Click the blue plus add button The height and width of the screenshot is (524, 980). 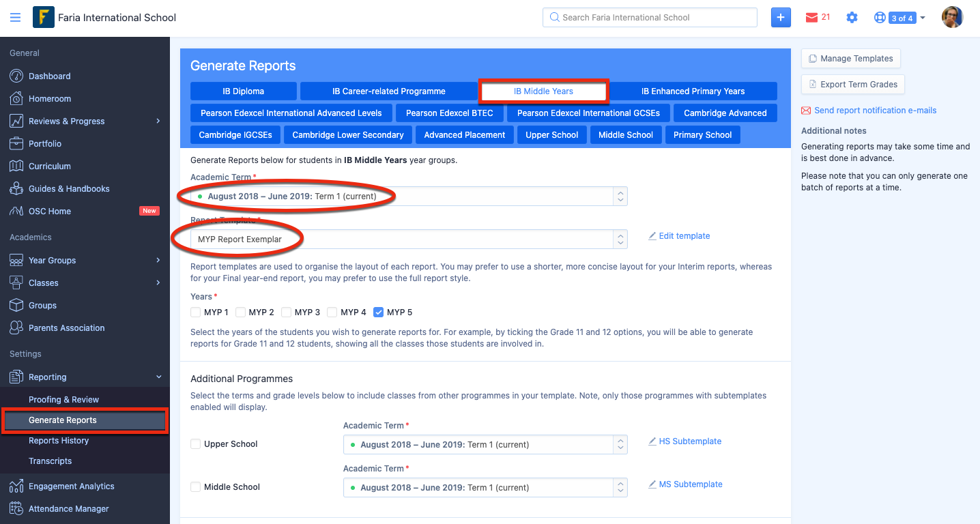[781, 18]
